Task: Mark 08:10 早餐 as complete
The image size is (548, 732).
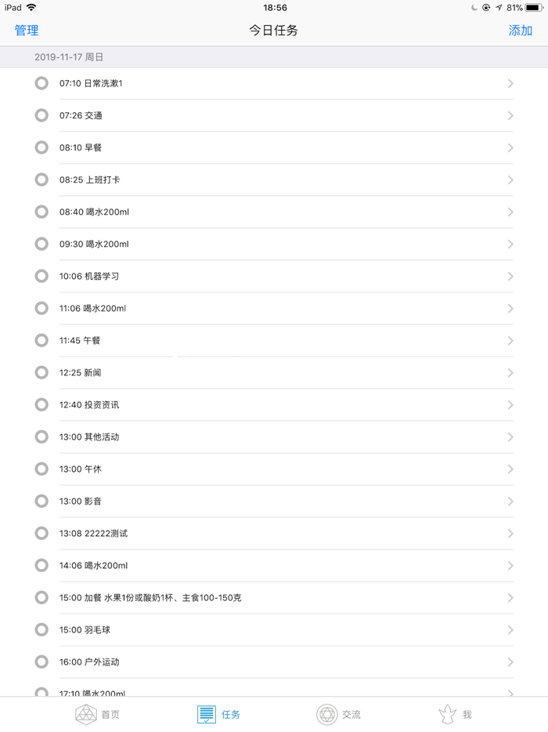Action: [41, 147]
